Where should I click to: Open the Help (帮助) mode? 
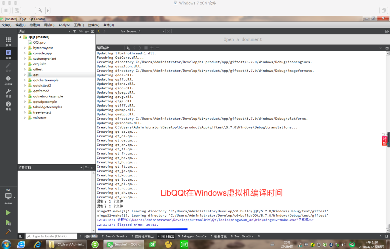[8, 106]
